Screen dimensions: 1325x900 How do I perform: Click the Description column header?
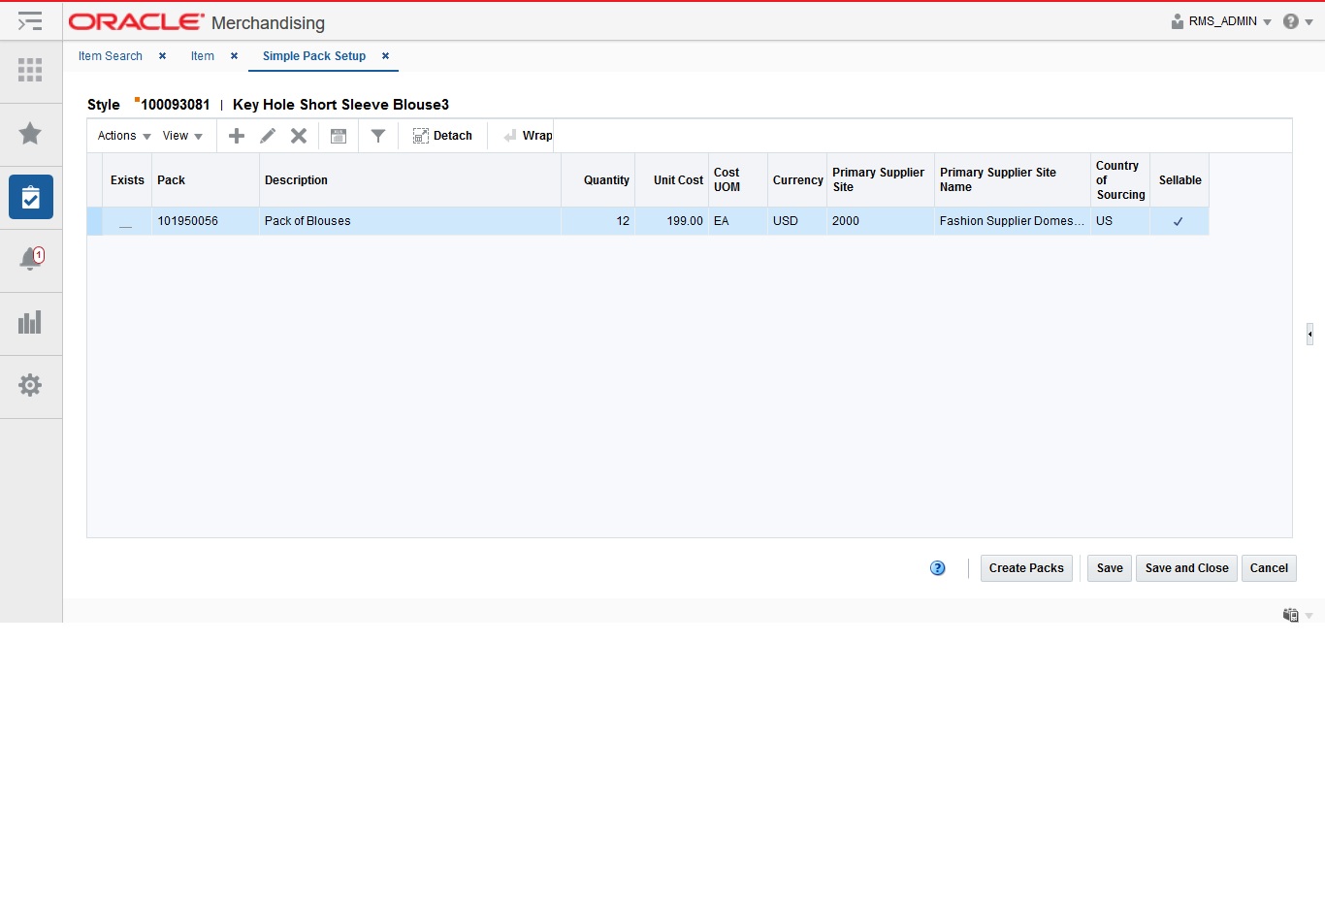[x=410, y=180]
